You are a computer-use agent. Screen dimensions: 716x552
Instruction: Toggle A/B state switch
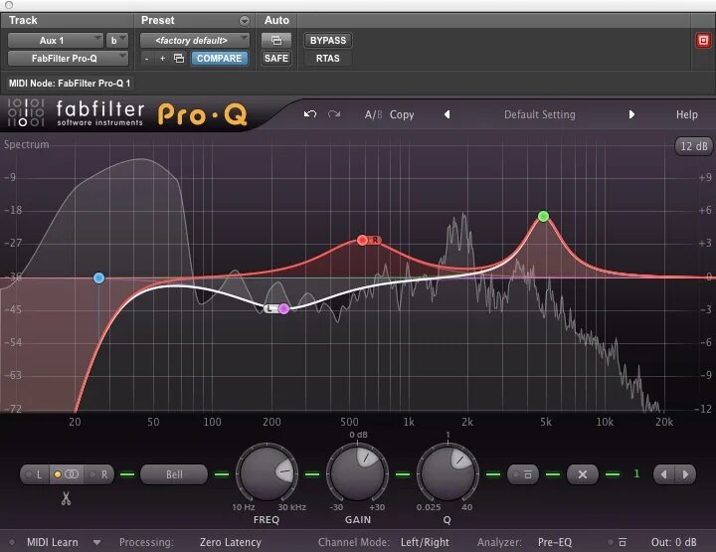tap(373, 114)
